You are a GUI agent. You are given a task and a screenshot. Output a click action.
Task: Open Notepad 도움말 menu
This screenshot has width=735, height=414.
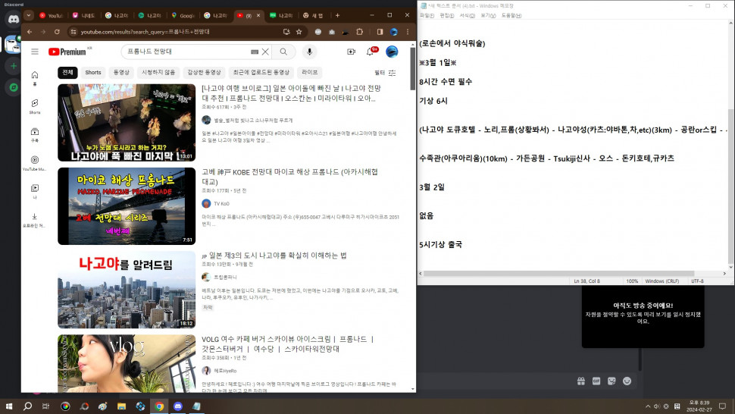point(511,15)
